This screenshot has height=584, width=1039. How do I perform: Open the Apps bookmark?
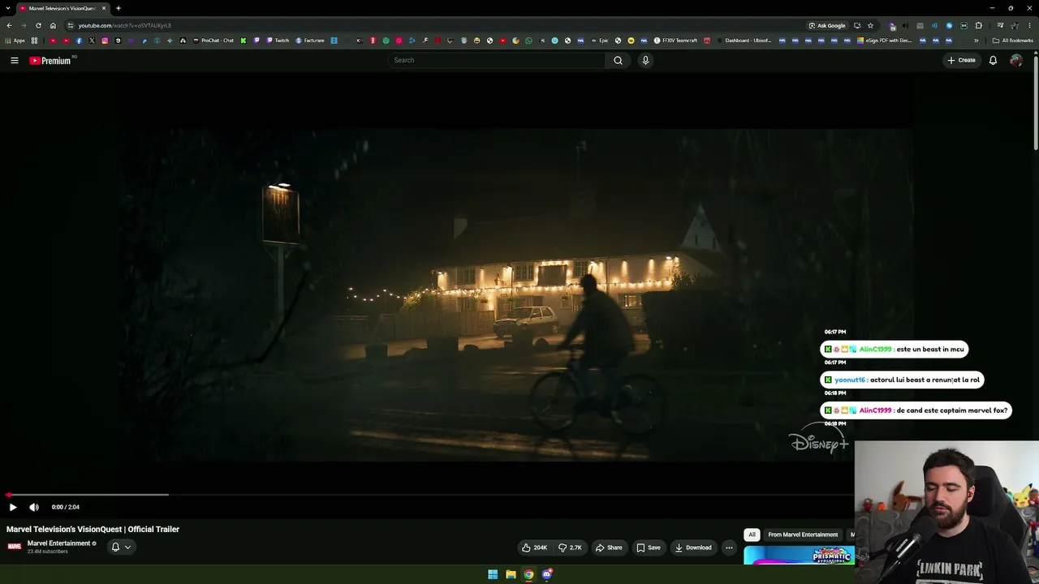click(x=15, y=41)
